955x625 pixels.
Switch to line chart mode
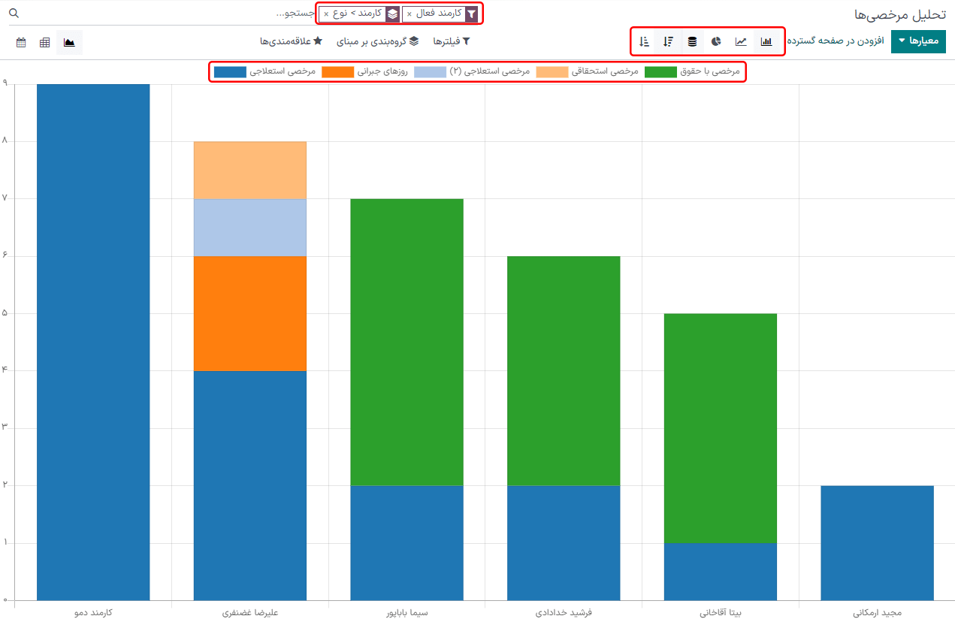(x=741, y=41)
